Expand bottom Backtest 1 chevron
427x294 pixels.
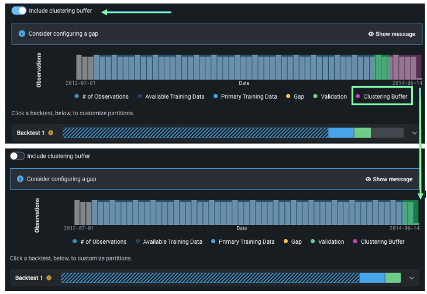pos(411,278)
